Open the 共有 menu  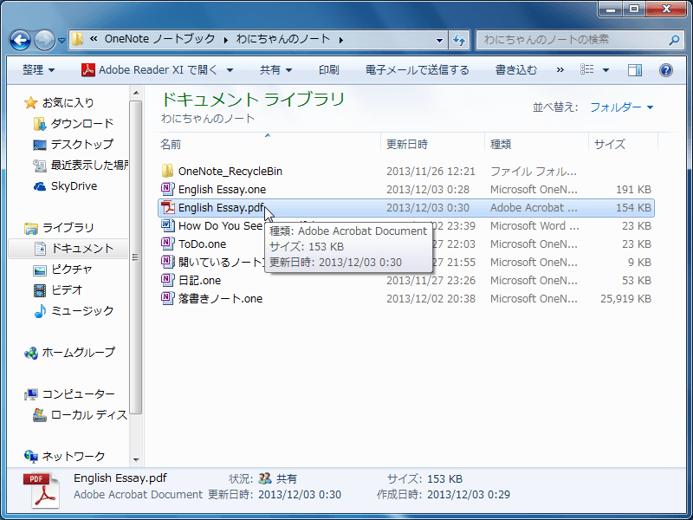pos(275,70)
